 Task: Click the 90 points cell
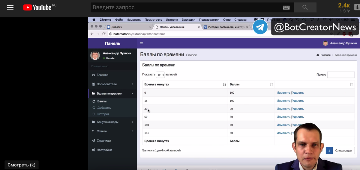251,109
